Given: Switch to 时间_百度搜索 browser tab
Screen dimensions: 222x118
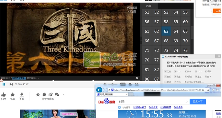Looking at the screenshot, I should [x=112, y=94].
